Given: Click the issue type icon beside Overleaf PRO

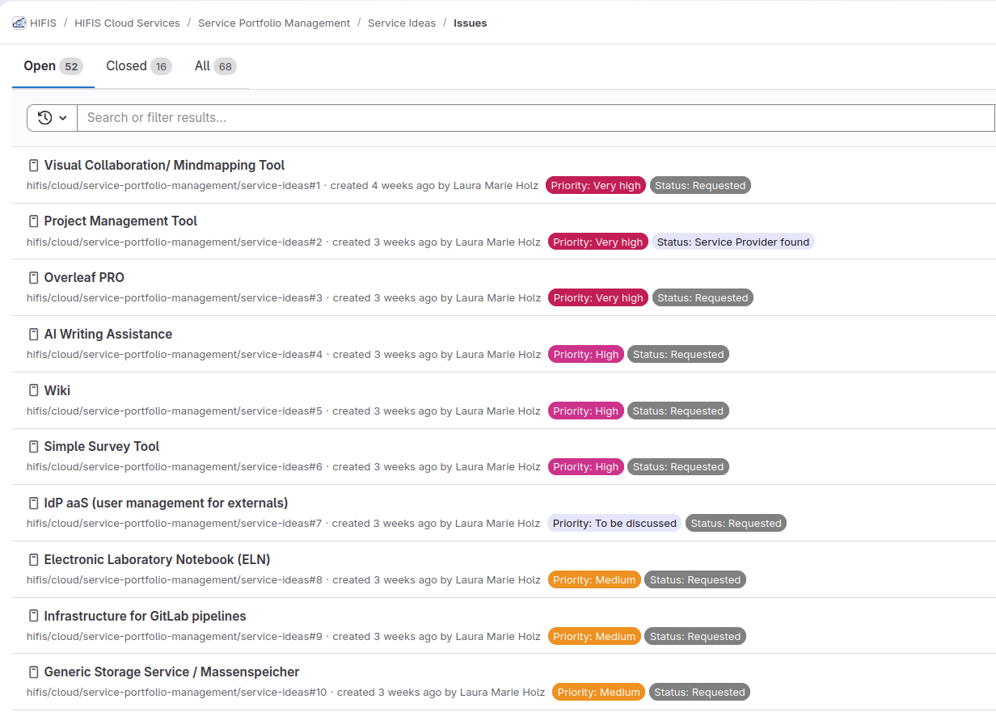Looking at the screenshot, I should pos(33,277).
